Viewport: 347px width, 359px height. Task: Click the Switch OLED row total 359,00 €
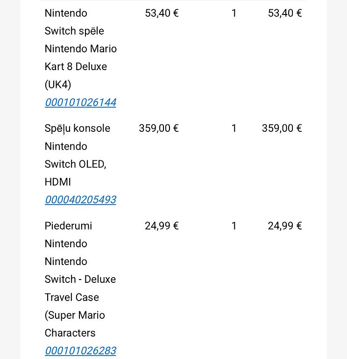pos(282,128)
